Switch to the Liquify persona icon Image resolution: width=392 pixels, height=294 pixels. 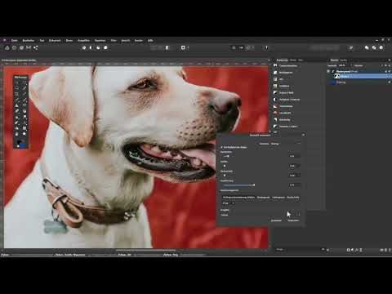click(x=14, y=48)
